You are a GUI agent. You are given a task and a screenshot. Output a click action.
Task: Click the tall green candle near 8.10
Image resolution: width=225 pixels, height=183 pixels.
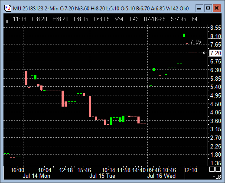coord(184,35)
